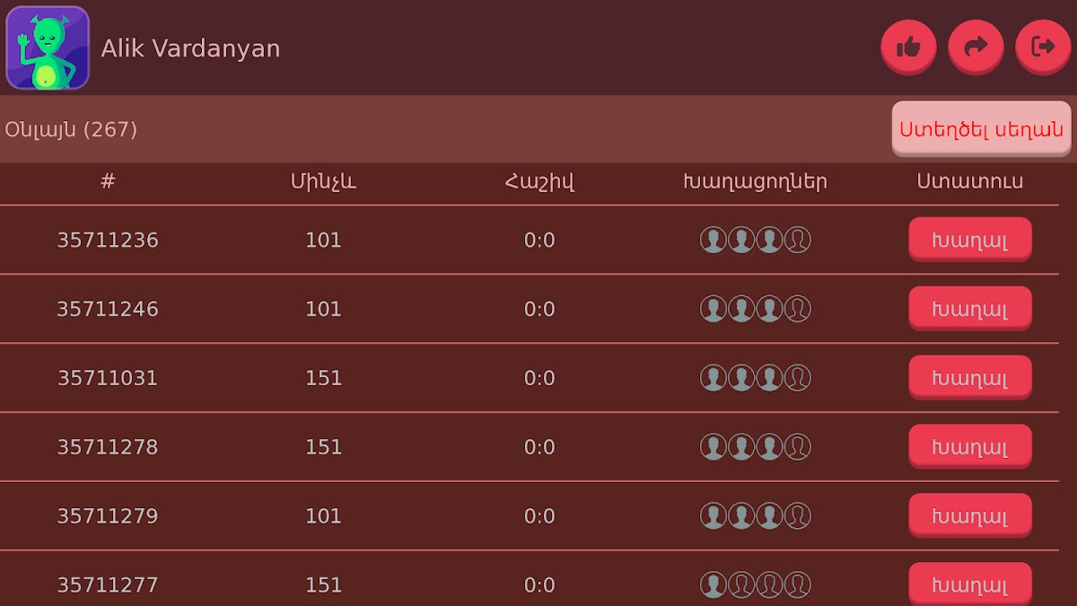This screenshot has height=606, width=1077.
Task: Click the share arrow icon
Action: [x=976, y=47]
